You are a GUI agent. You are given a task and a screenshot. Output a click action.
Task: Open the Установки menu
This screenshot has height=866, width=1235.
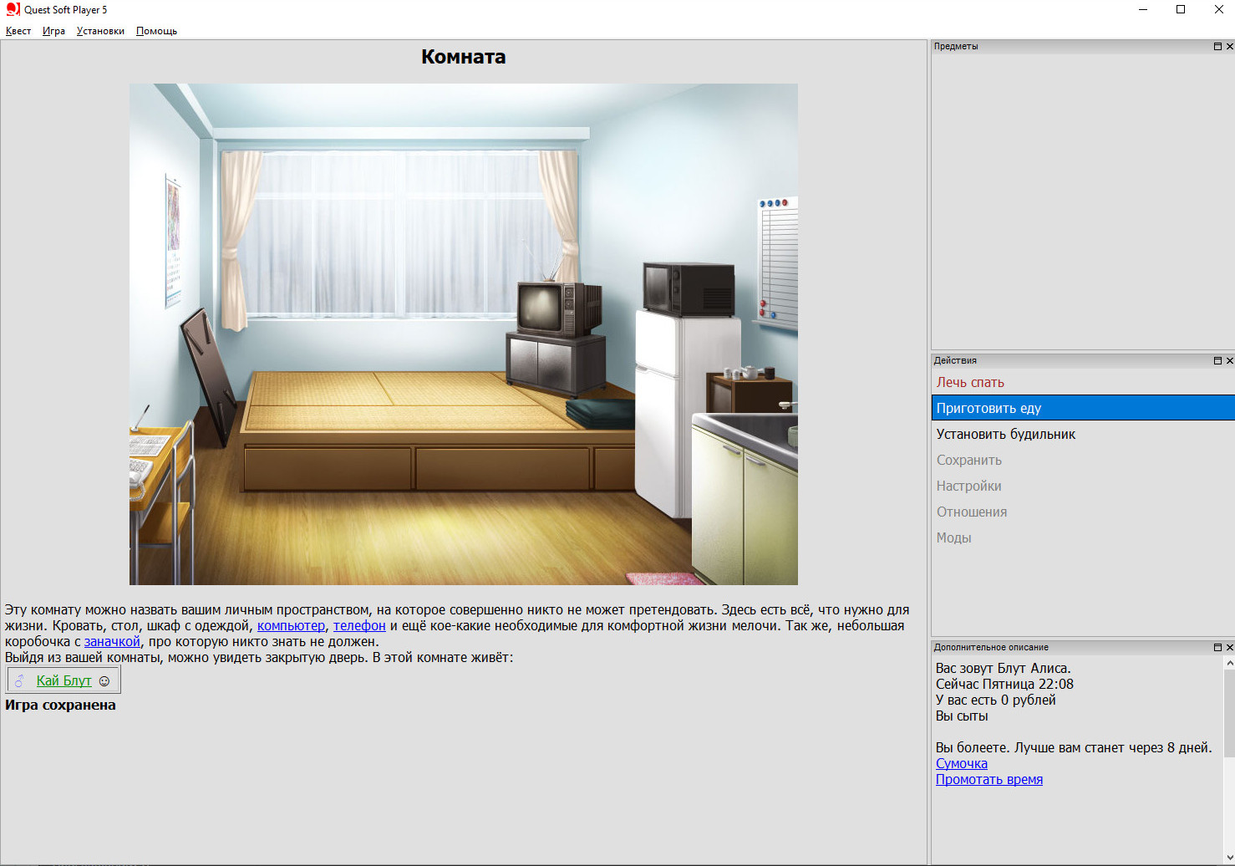point(100,31)
